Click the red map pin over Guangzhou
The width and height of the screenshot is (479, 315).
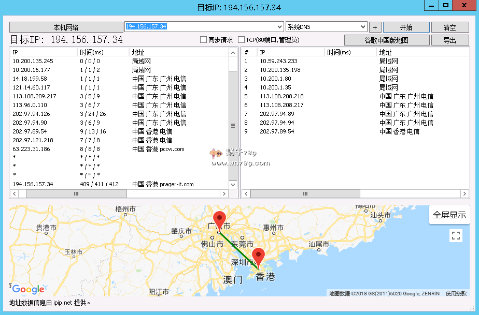pos(219,219)
